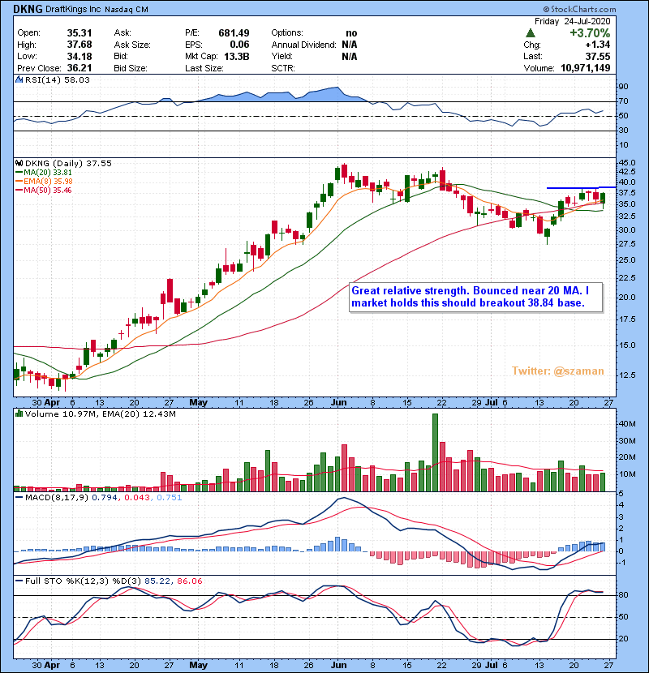The width and height of the screenshot is (649, 673).
Task: Click the tallest green volume bar
Action: coord(435,452)
